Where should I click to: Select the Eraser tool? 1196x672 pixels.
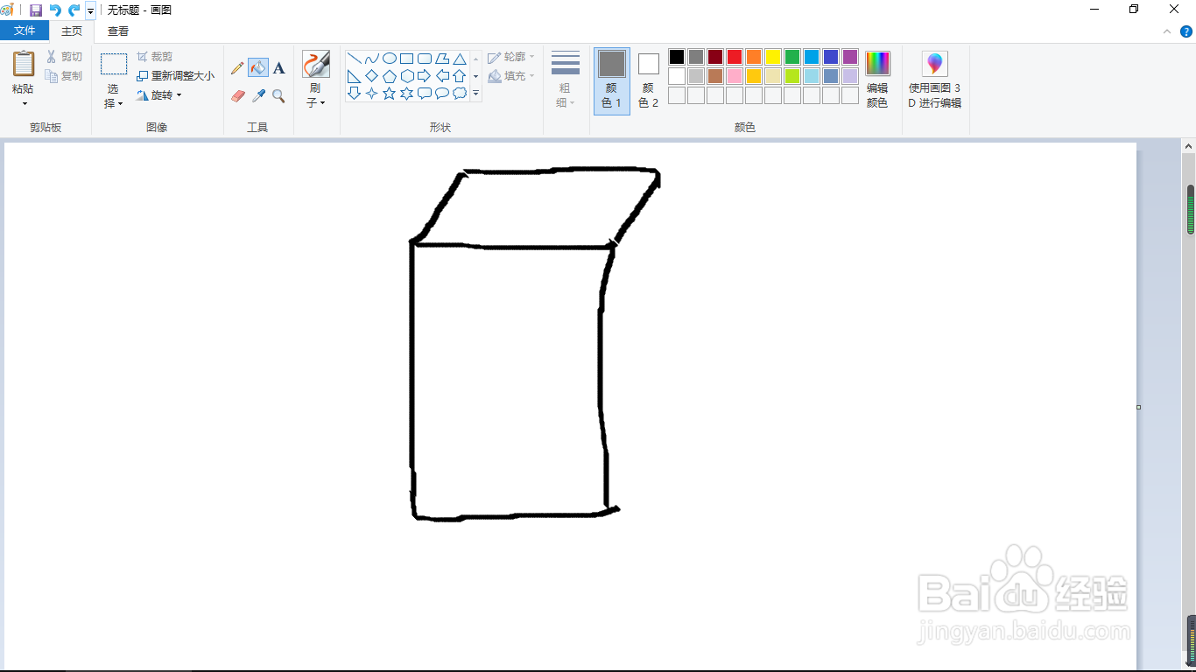coord(237,96)
